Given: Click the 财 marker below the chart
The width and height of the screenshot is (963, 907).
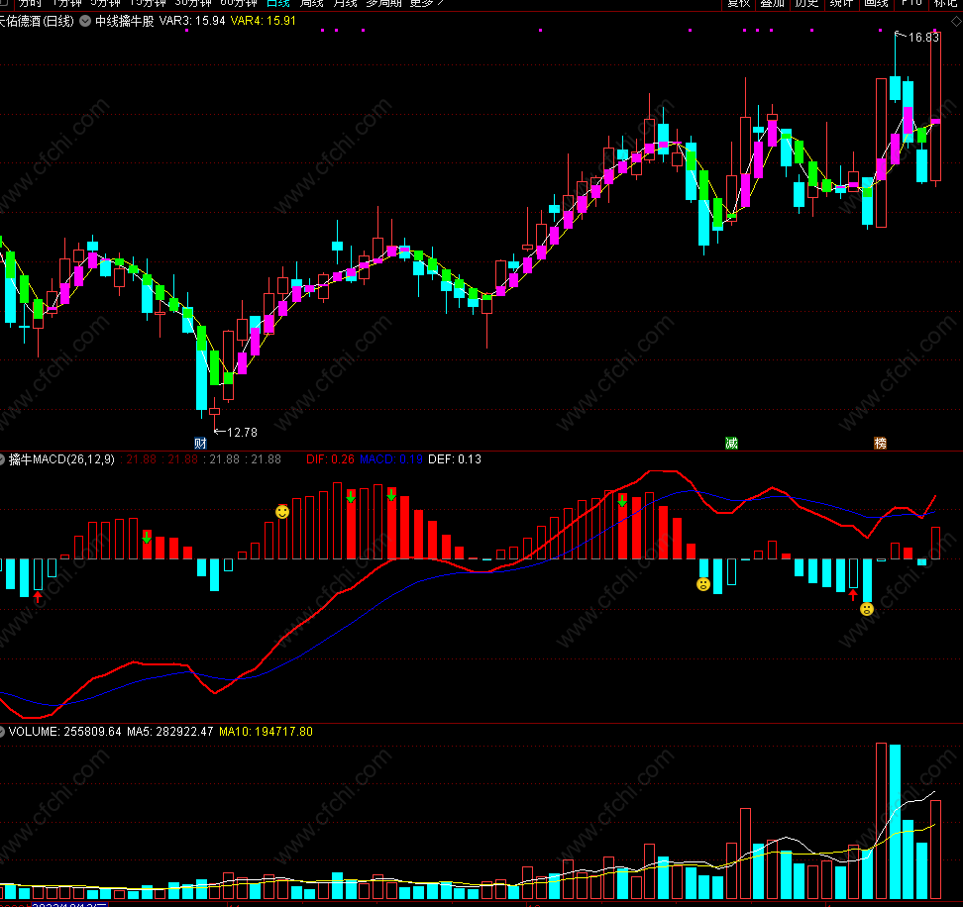Looking at the screenshot, I should tap(200, 443).
